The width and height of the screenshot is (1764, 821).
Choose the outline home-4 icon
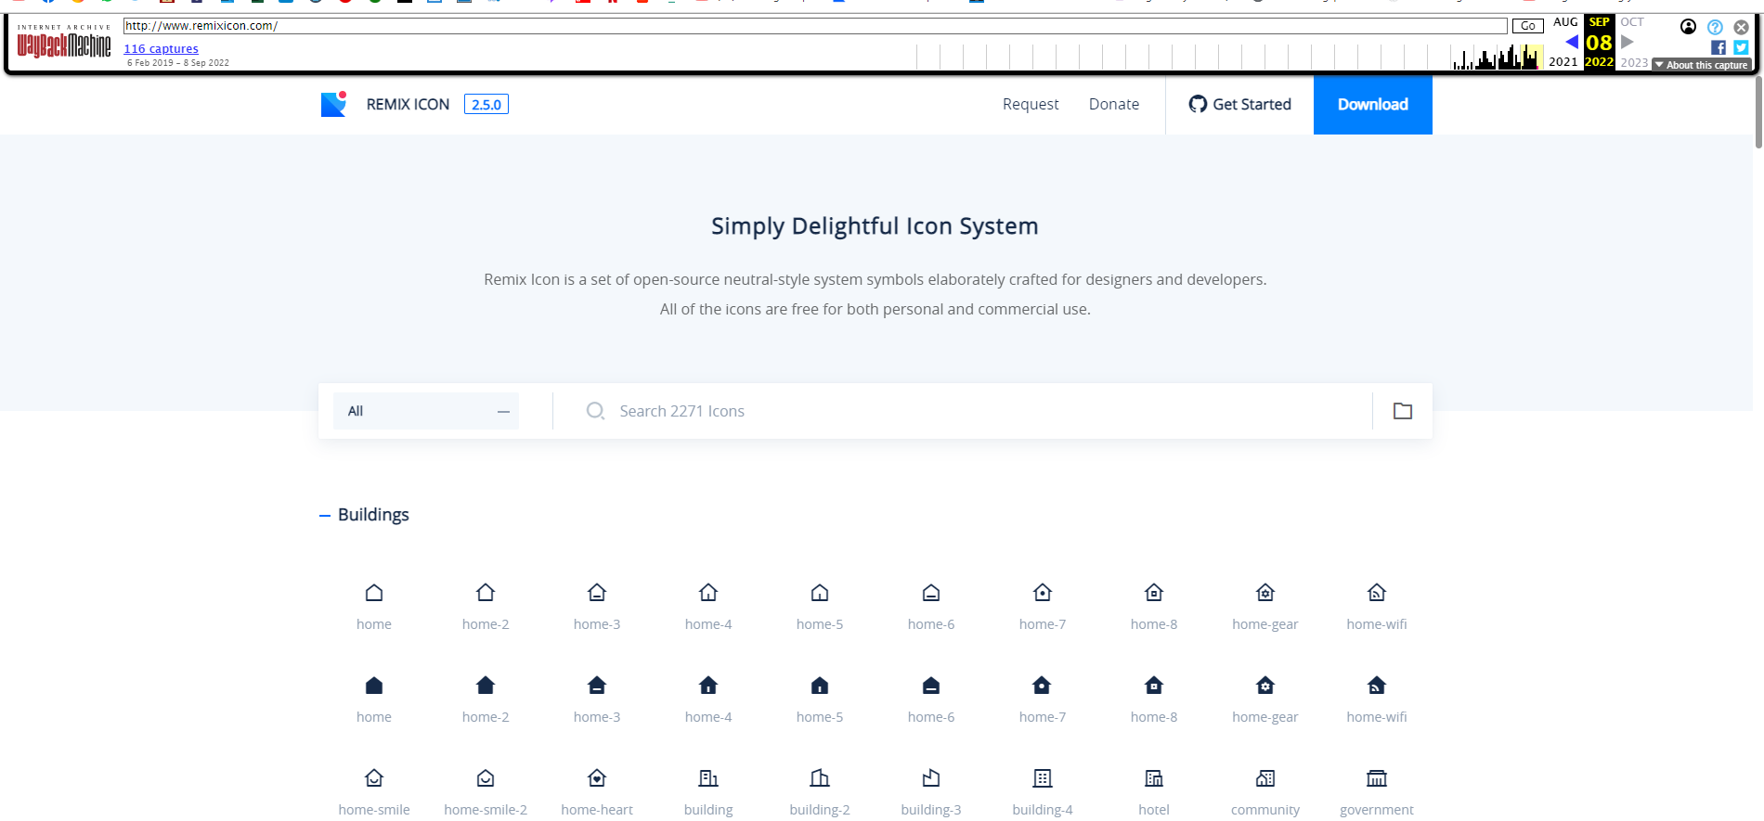pyautogui.click(x=708, y=593)
